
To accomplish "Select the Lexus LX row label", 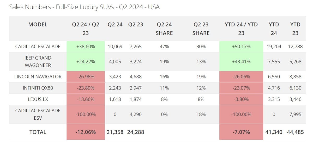I will (38, 99).
